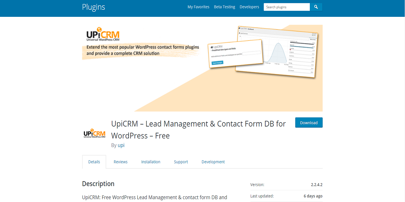Select the Description heading text
Screen dimensions: 405x202
pos(98,183)
